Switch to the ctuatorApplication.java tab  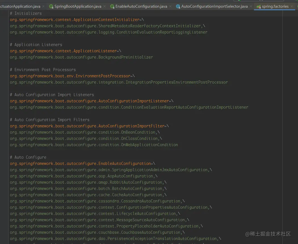point(20,7)
